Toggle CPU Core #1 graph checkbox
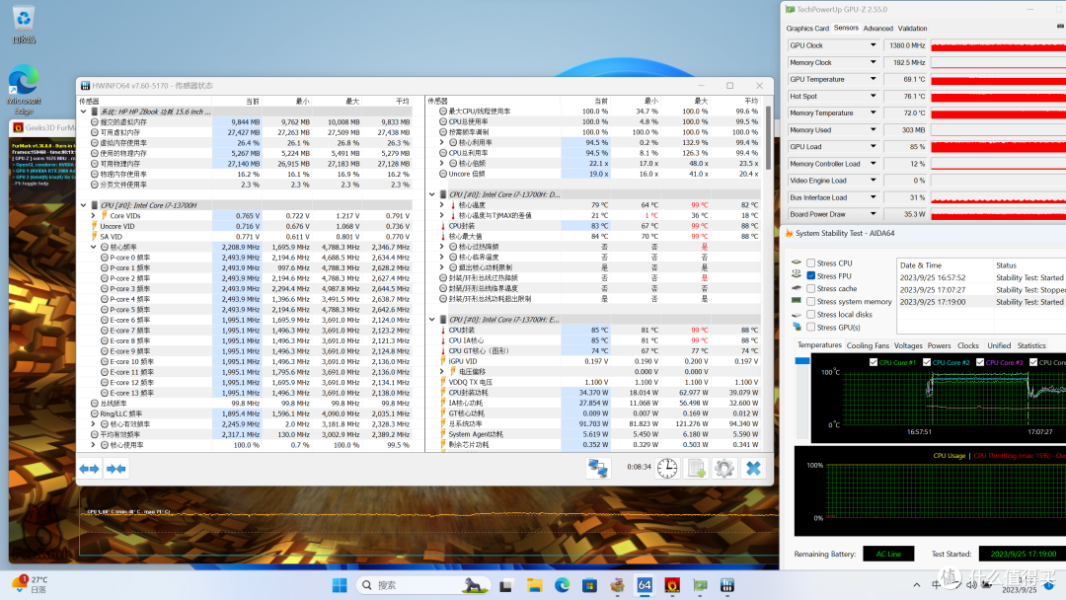Image resolution: width=1066 pixels, height=600 pixels. pos(874,362)
